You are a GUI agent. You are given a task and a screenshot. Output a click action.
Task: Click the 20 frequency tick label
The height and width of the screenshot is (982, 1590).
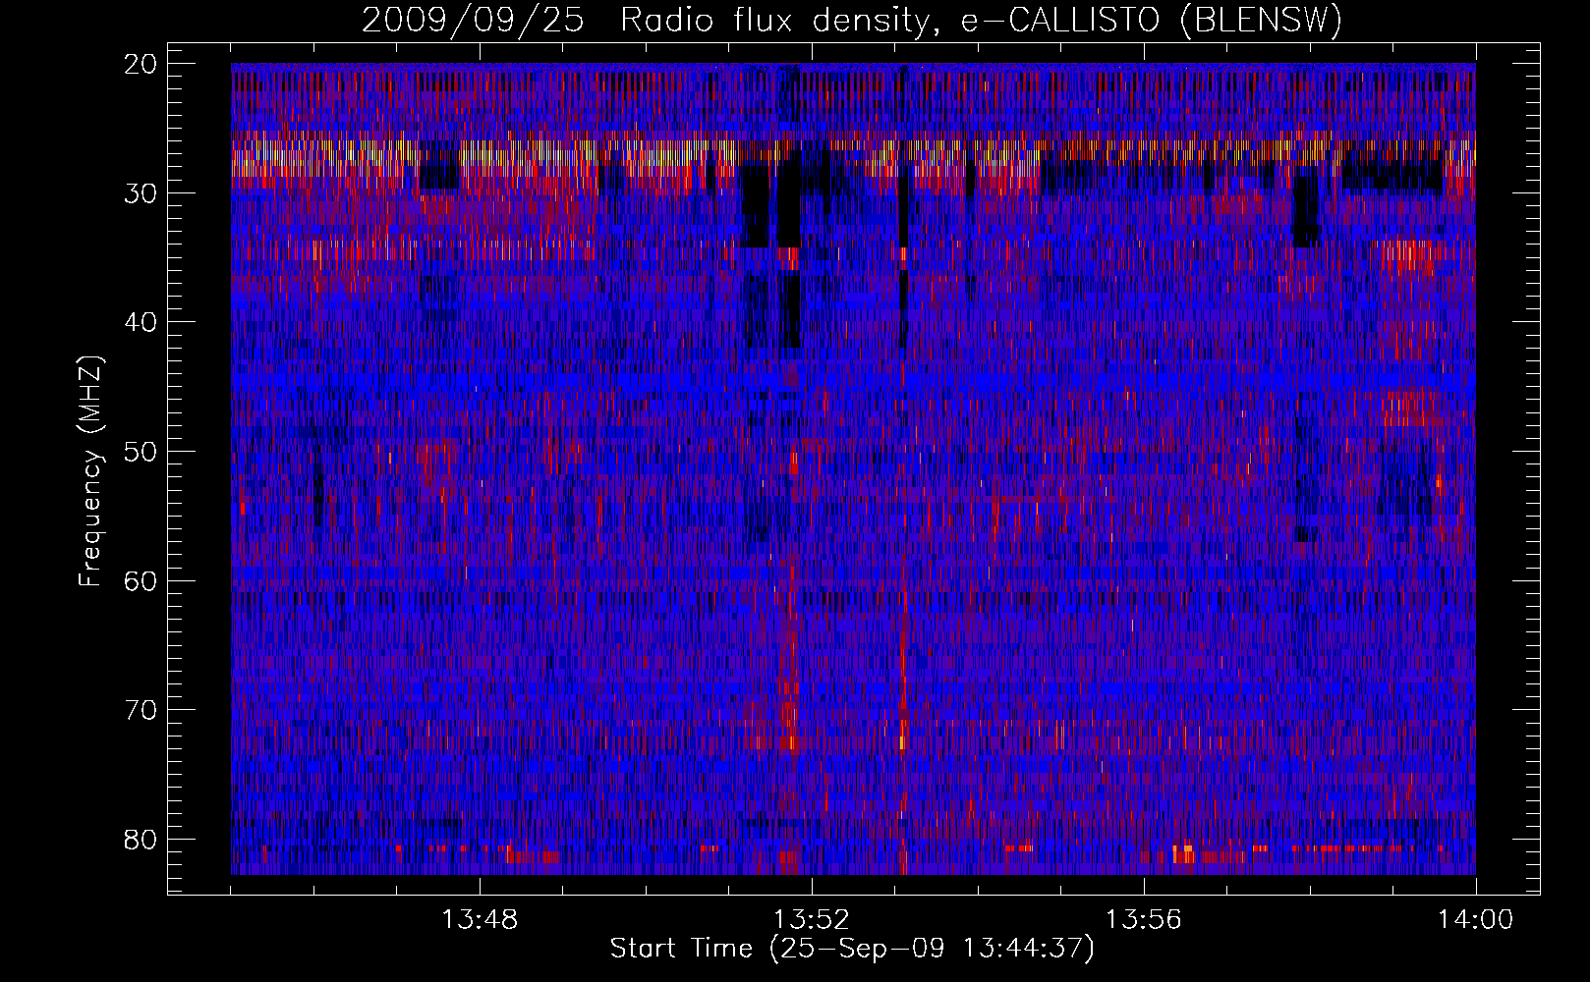click(142, 64)
